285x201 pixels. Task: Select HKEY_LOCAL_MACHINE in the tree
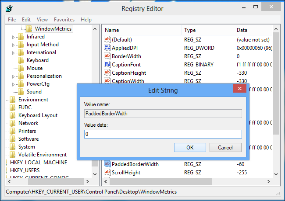[39, 163]
